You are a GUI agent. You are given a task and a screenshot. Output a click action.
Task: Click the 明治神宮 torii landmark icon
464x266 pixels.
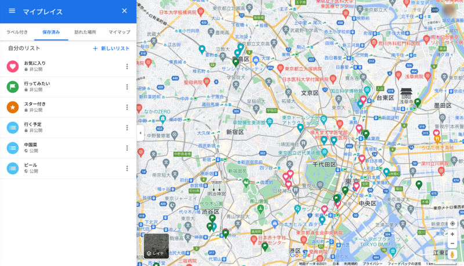pos(216,186)
